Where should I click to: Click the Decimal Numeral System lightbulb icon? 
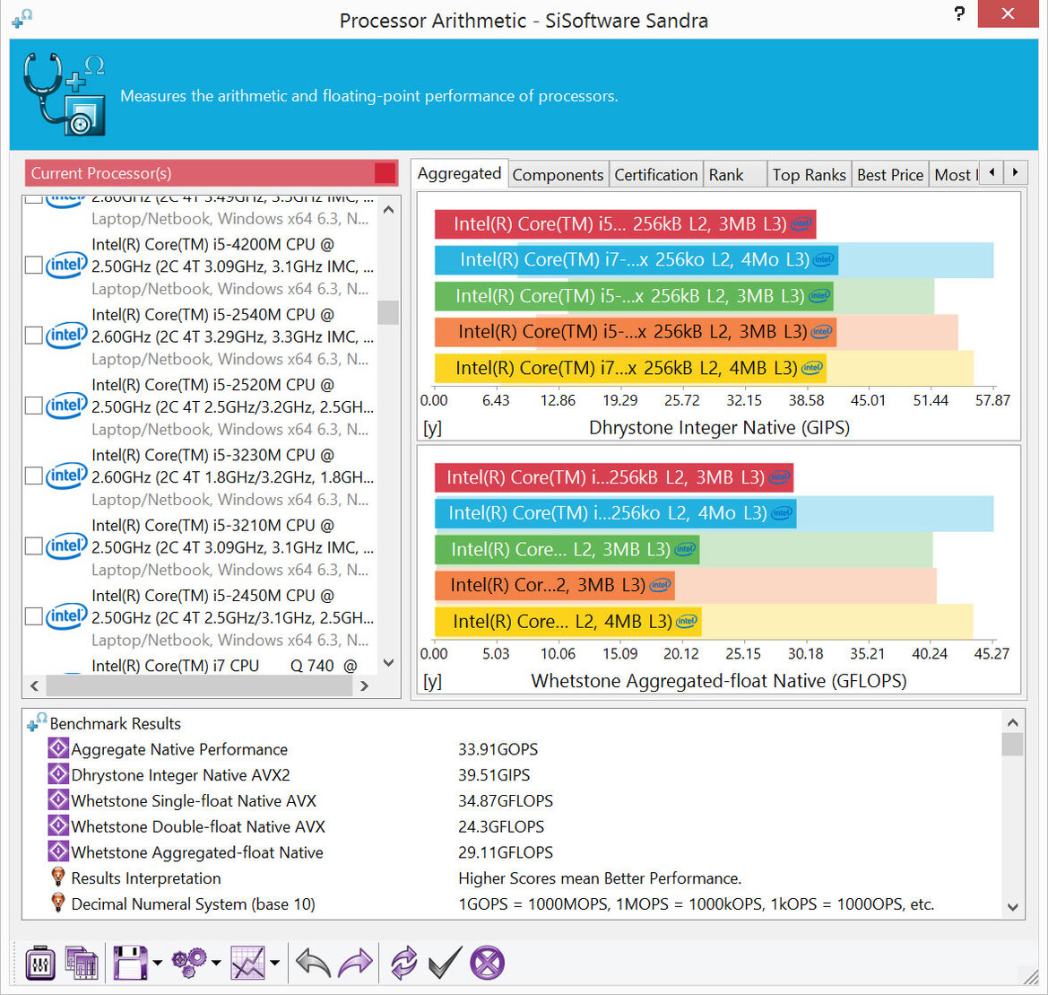click(58, 903)
